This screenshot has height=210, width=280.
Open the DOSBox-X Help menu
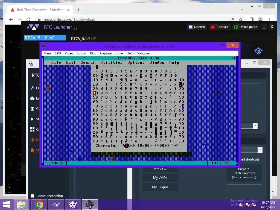[x=130, y=53]
